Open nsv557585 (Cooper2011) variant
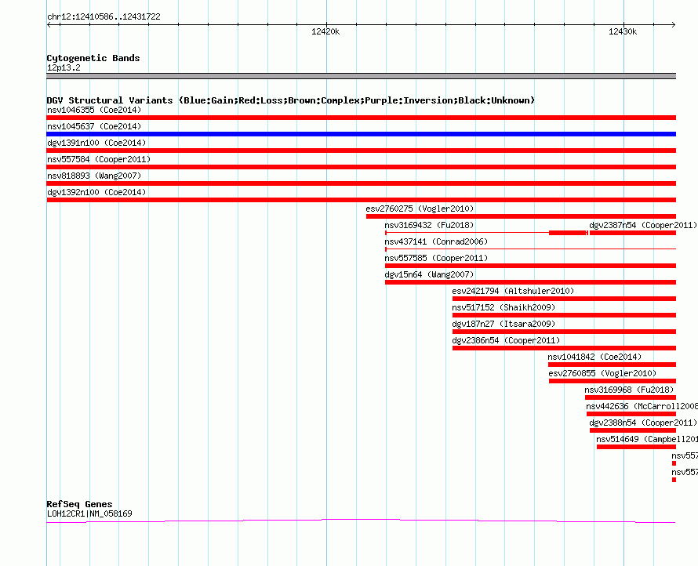The height and width of the screenshot is (566, 698). coord(436,258)
